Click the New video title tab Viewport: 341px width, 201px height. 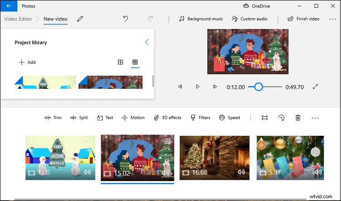(x=55, y=19)
